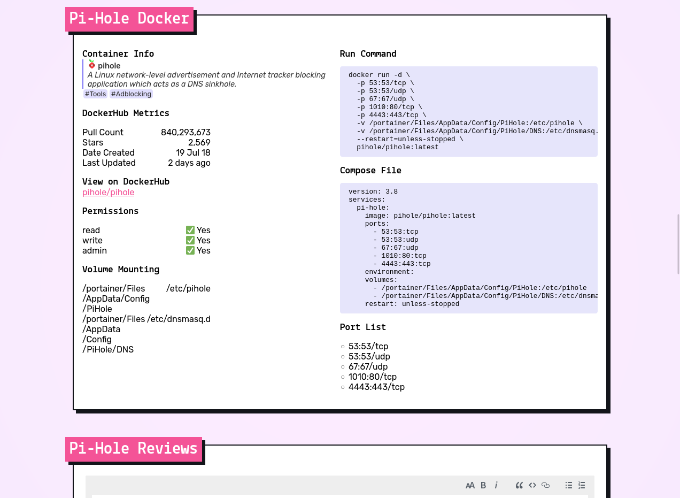Click the 53:53/udp port list entry
Image resolution: width=680 pixels, height=498 pixels.
pyautogui.click(x=369, y=357)
